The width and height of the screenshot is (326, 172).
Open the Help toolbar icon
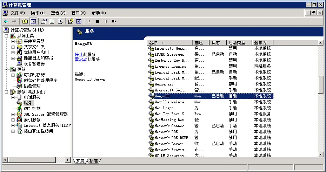tap(71, 21)
